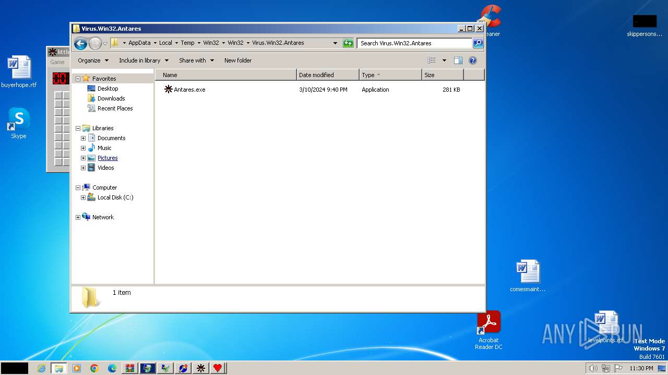Expand the Videos library node
This screenshot has width=668, height=375.
[x=83, y=168]
